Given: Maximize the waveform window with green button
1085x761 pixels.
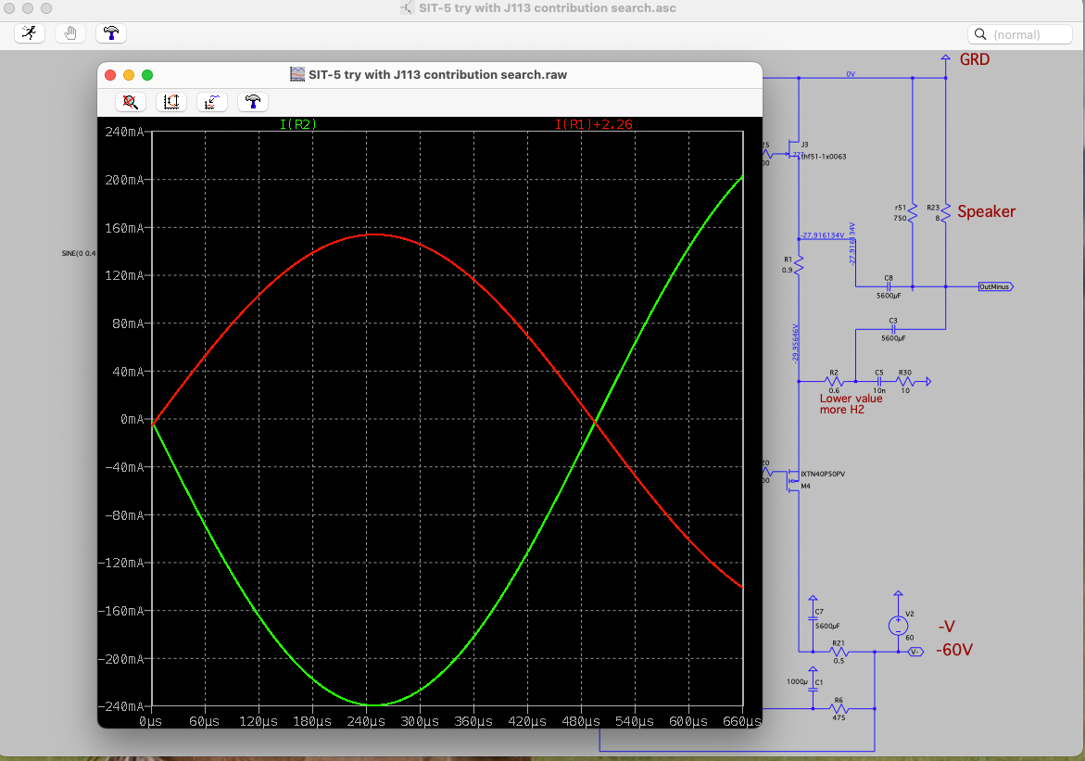Looking at the screenshot, I should pyautogui.click(x=147, y=75).
